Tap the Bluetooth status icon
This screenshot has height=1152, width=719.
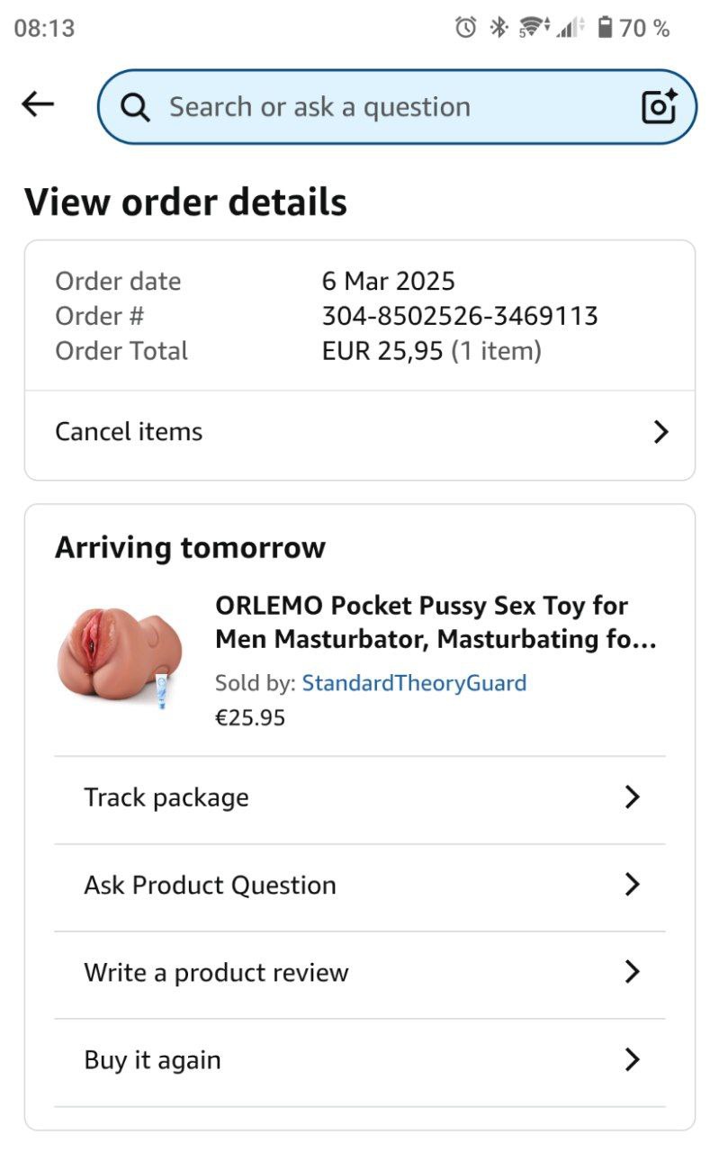498,28
